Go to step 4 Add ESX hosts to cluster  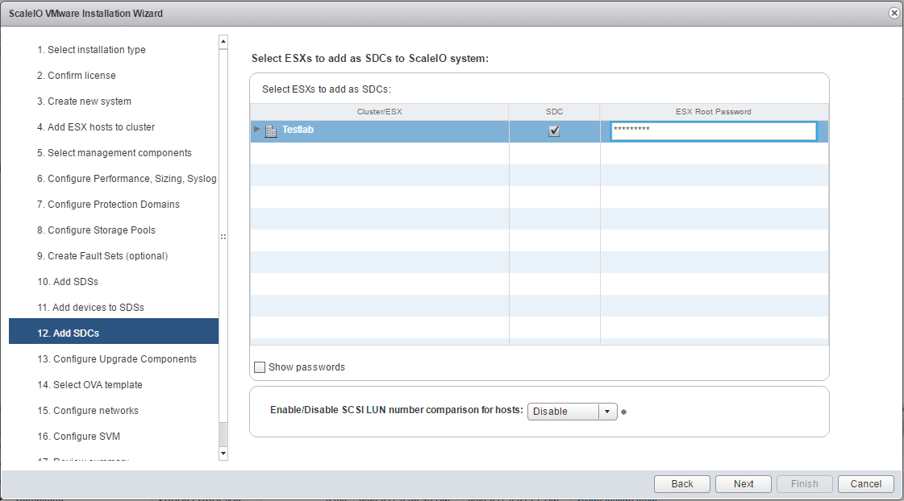(x=96, y=126)
